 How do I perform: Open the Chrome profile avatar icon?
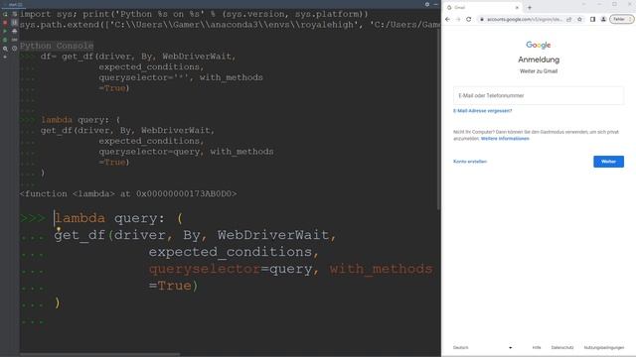[x=603, y=19]
